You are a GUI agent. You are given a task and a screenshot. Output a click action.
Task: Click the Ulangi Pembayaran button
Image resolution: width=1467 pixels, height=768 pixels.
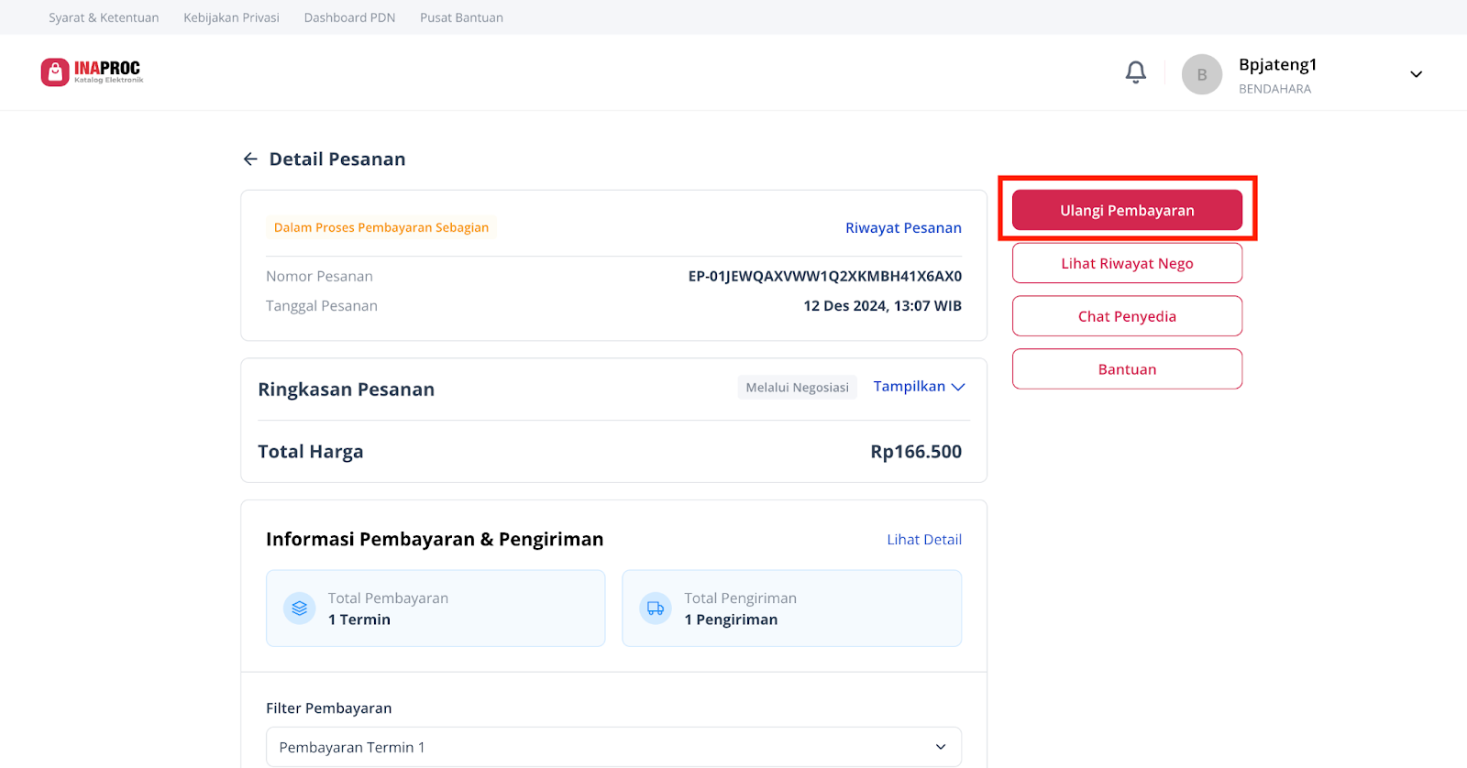tap(1127, 210)
